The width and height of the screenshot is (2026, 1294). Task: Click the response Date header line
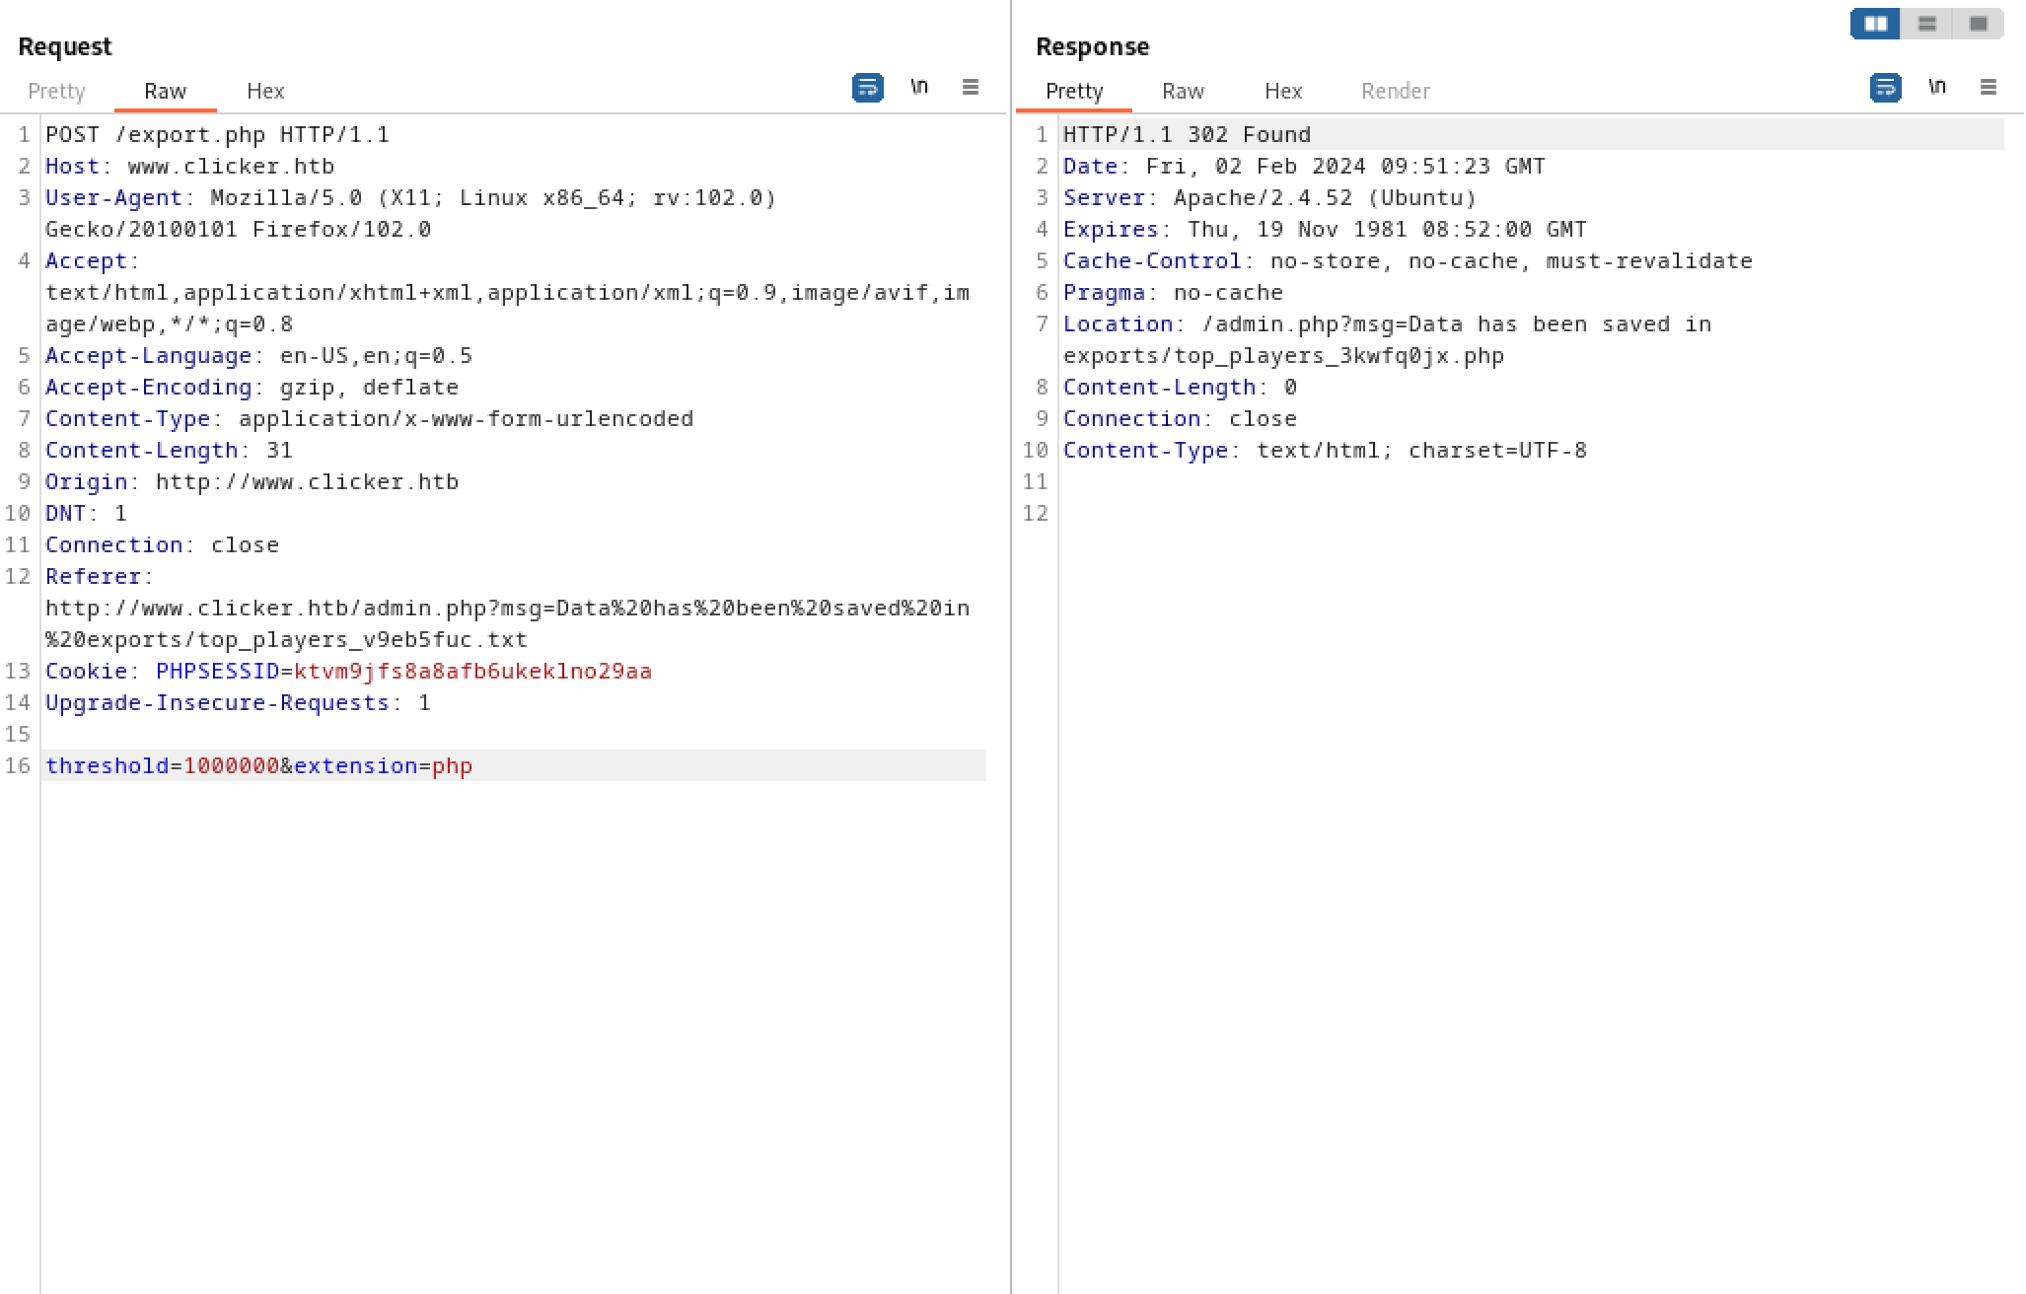[x=1304, y=166]
